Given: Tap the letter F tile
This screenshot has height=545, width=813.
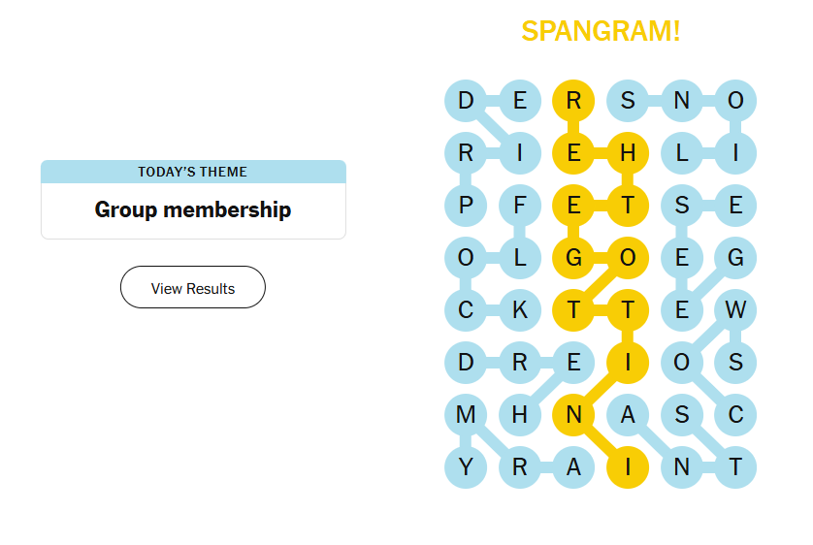Looking at the screenshot, I should (520, 205).
